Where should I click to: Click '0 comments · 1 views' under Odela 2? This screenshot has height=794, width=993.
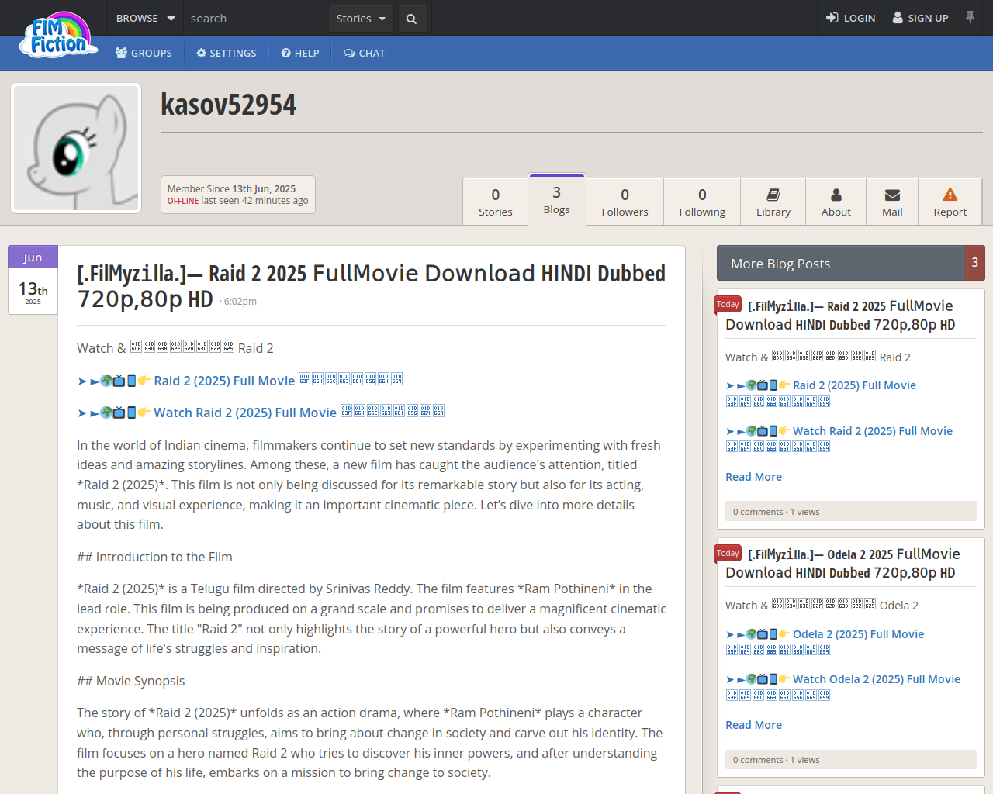coord(777,760)
